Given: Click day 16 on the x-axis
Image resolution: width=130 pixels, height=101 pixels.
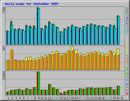Looking at the screenshot, I should (x=65, y=98).
